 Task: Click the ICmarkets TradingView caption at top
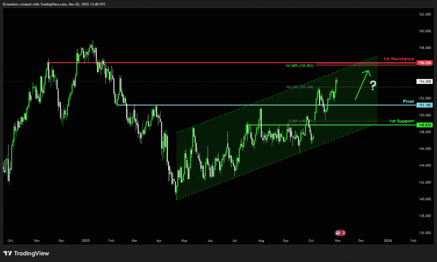(55, 4)
